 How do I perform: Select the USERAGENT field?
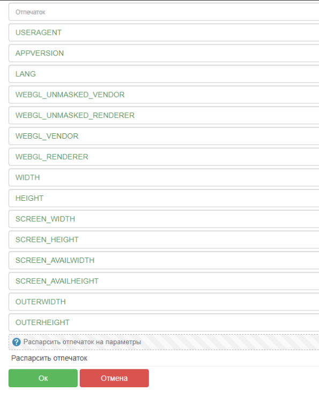[x=164, y=33]
